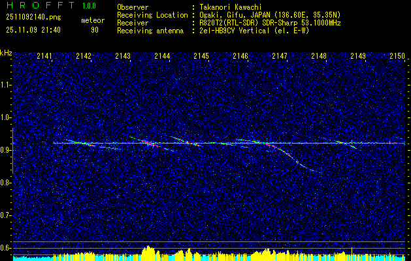Click time marker 2141
Image resolution: width=411 pixels, height=261 pixels.
tap(44, 55)
